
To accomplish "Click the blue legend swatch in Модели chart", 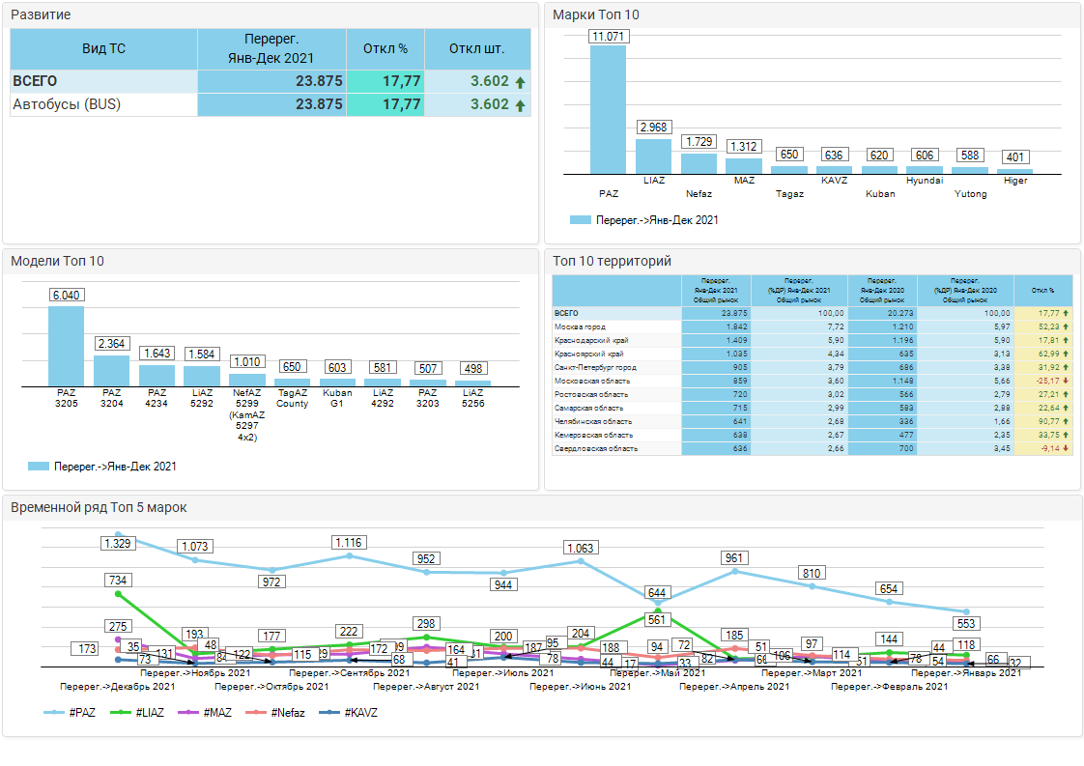I will tap(39, 466).
